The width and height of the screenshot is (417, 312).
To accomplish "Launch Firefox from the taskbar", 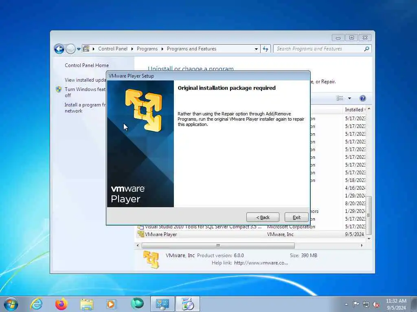I will (x=61, y=304).
